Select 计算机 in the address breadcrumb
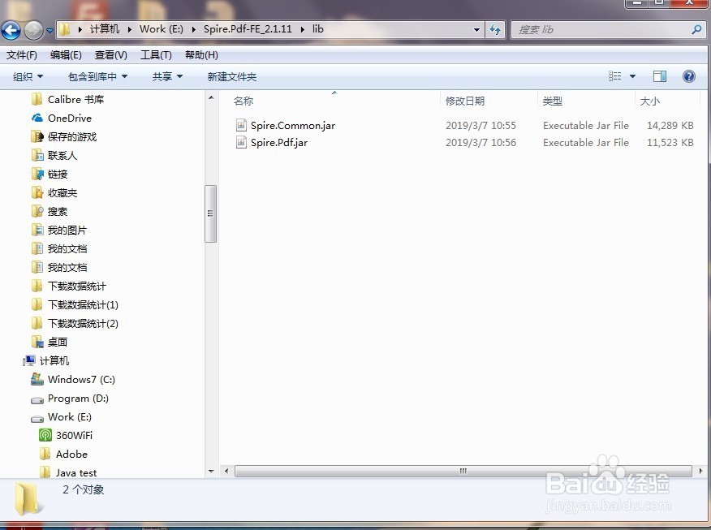Viewport: 711px width, 530px height. 105,29
